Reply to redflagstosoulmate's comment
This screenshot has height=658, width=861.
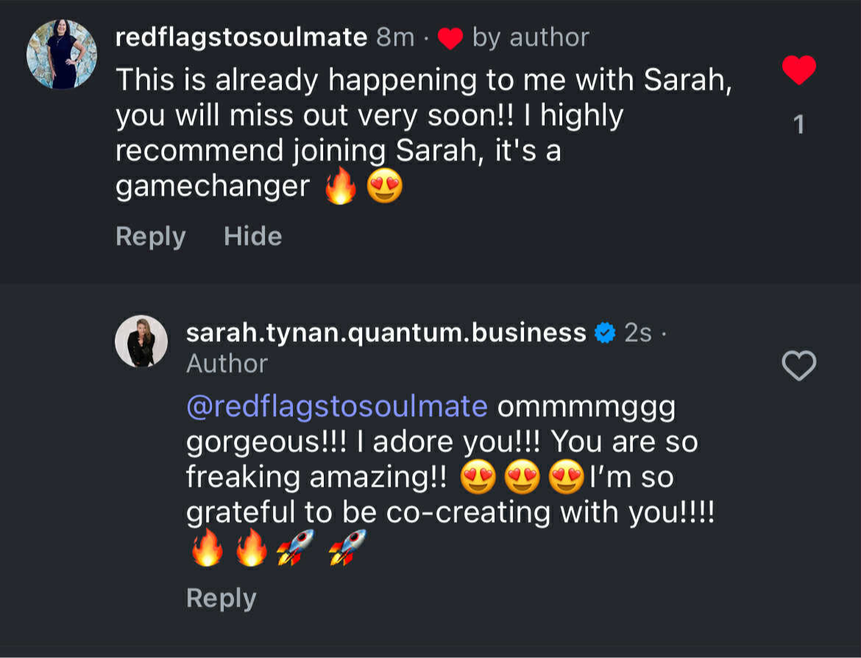tap(151, 237)
